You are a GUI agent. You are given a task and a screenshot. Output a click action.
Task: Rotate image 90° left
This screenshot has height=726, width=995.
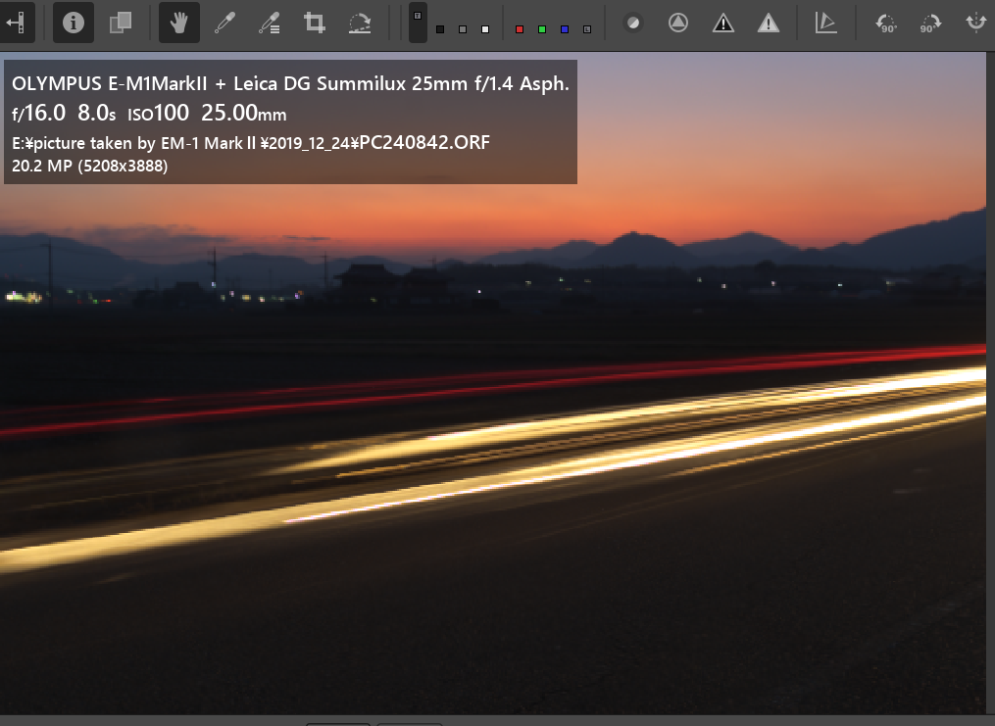(886, 23)
